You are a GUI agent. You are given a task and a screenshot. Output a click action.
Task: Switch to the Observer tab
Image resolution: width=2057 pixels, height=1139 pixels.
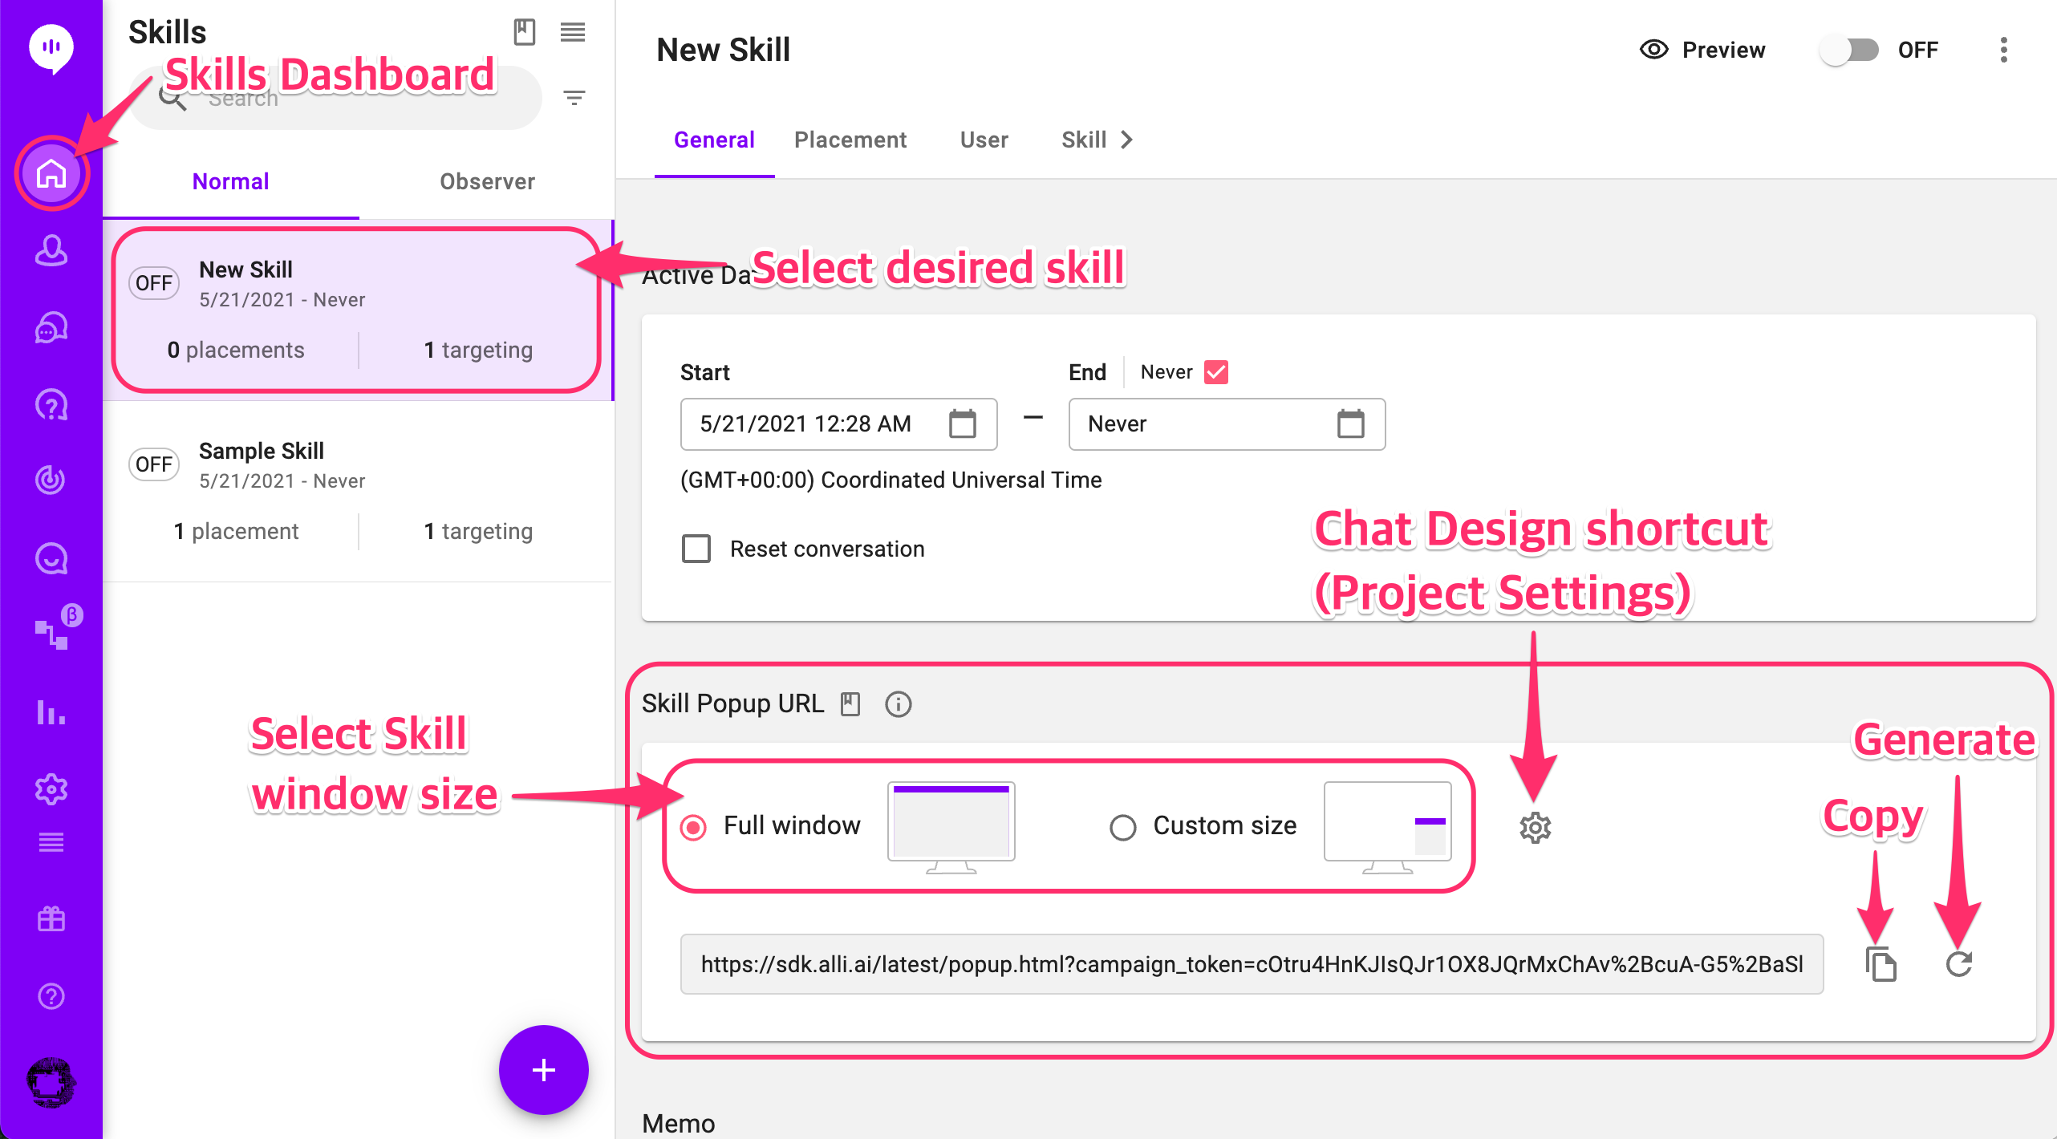(x=487, y=181)
